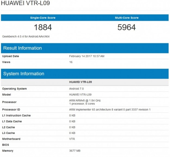Click the L3 Cache row label
170x157 pixels.
coord(8,133)
